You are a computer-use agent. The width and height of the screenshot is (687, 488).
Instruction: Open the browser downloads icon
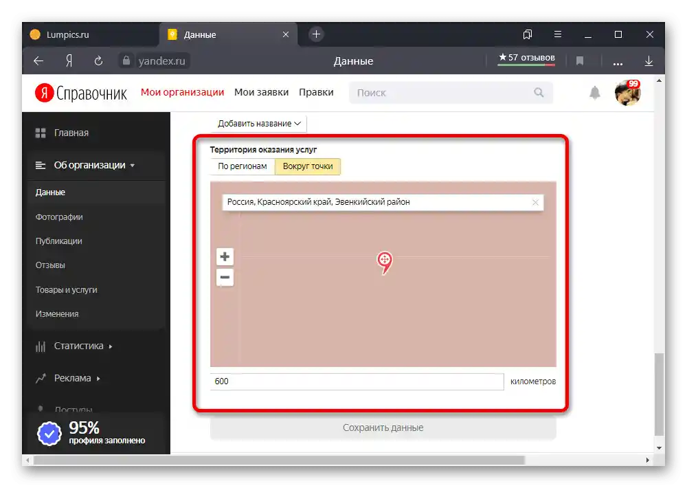coord(649,60)
